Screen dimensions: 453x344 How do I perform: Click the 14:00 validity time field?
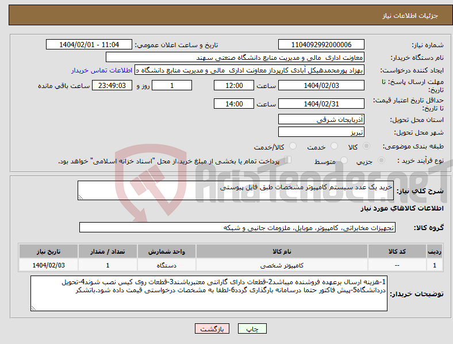point(234,104)
